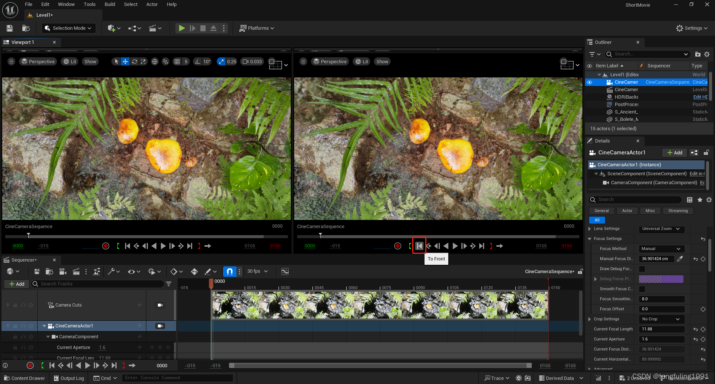Select the scale gizmo tool in left viewport
Image resolution: width=715 pixels, height=384 pixels.
[x=143, y=62]
